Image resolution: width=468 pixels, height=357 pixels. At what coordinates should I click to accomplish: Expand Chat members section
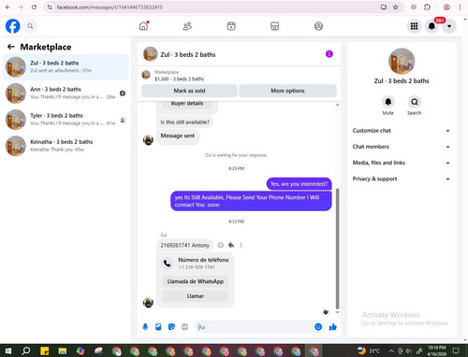click(402, 147)
